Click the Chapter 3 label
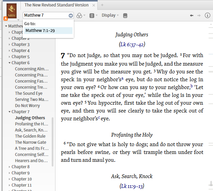This screenshot has width=213, height=191. [x=20, y=45]
